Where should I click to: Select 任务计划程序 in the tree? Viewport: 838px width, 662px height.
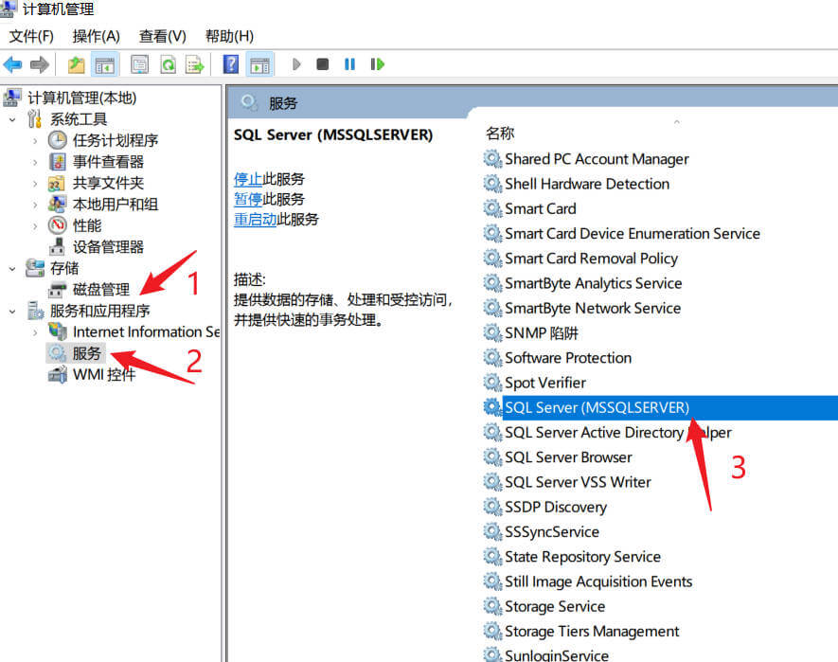116,140
